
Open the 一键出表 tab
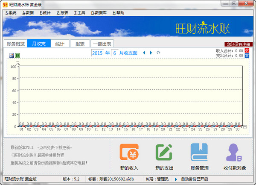click(x=102, y=44)
